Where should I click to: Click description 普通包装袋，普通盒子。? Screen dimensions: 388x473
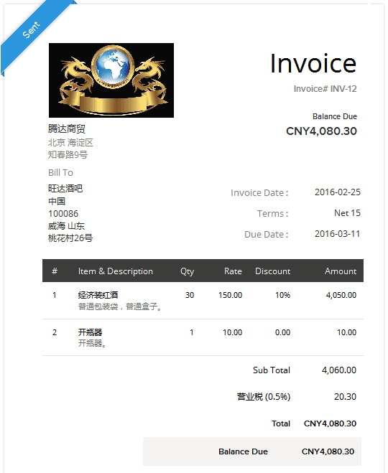tap(121, 306)
